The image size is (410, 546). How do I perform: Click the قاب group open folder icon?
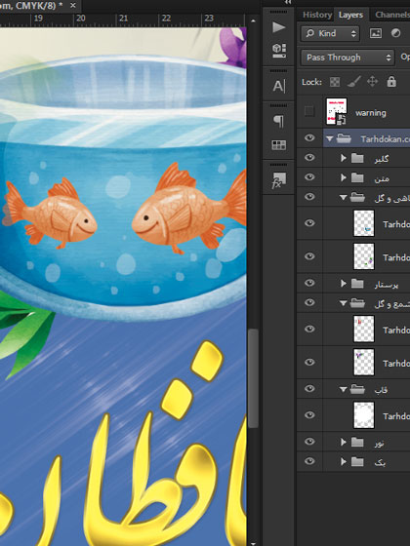point(357,389)
